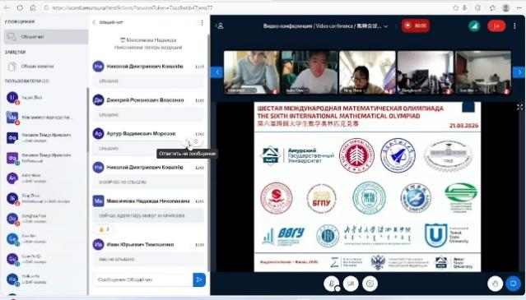
Task: Open the meeting options three-dot menu
Action: point(514,25)
